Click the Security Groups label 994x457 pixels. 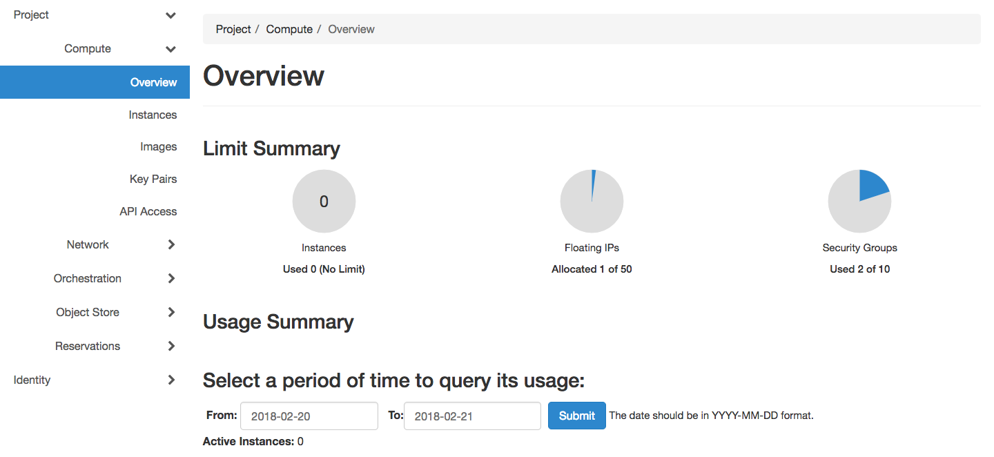(859, 248)
